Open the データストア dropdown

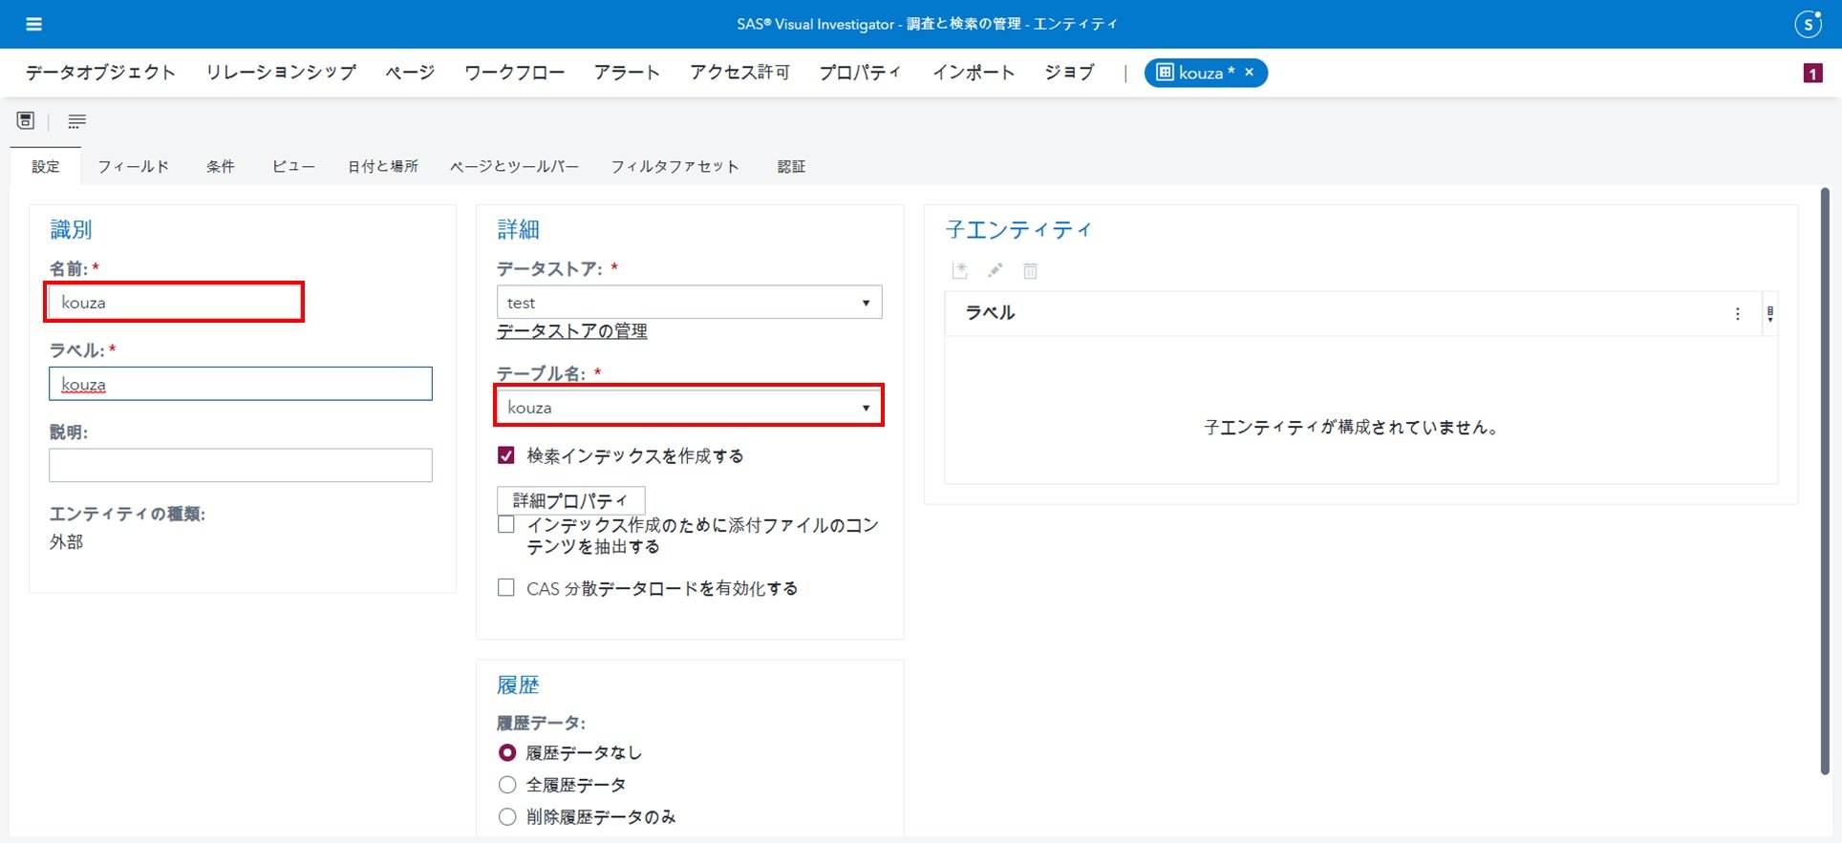click(689, 303)
